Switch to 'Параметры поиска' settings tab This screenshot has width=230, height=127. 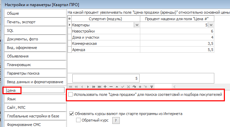pos(35,73)
